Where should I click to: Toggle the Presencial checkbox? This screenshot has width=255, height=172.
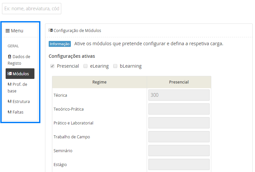pyautogui.click(x=52, y=66)
